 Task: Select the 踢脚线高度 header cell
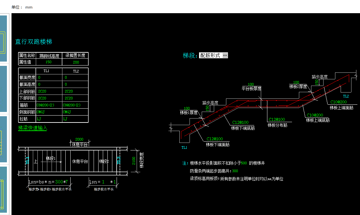tap(49, 56)
